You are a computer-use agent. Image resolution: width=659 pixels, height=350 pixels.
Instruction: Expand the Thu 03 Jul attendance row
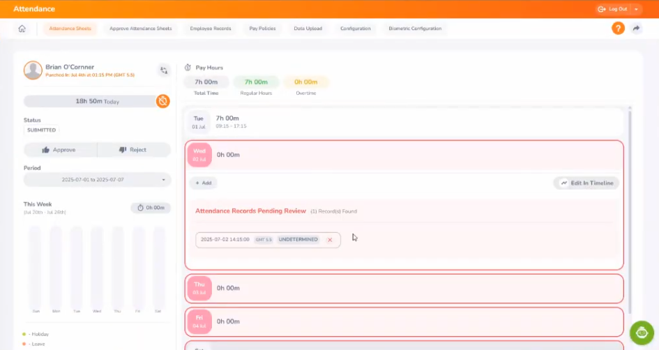(x=404, y=288)
